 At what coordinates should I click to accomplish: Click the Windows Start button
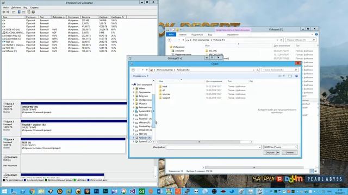(4, 191)
